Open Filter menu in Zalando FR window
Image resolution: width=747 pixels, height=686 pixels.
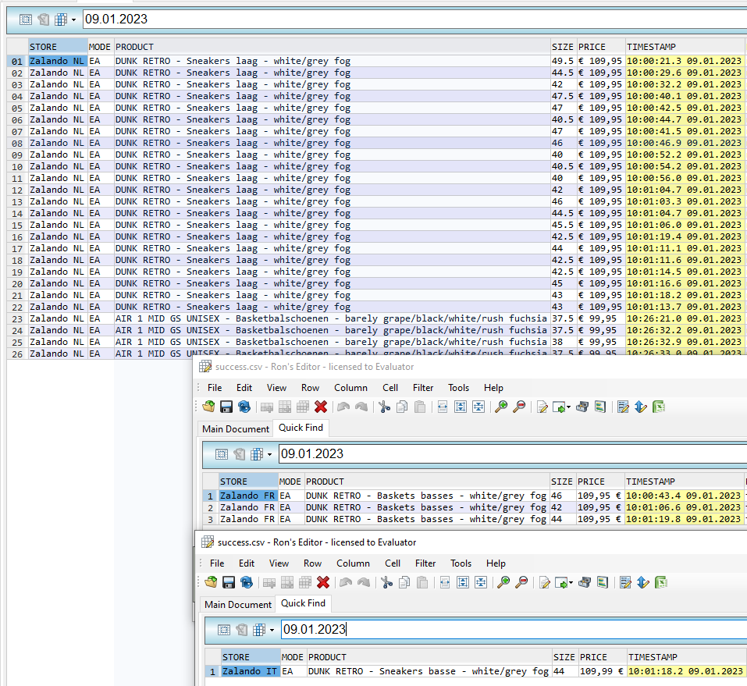(423, 388)
